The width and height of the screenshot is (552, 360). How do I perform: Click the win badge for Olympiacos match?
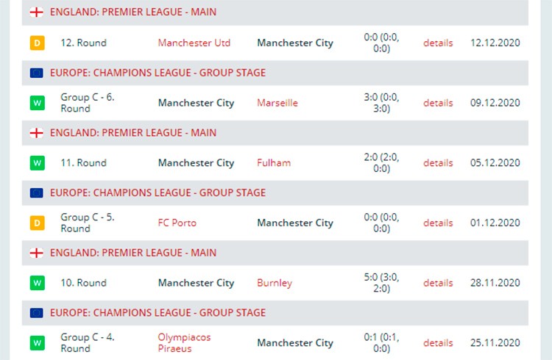coord(38,343)
